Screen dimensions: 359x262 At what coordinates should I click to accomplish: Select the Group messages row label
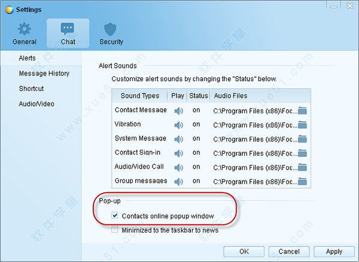(x=141, y=181)
